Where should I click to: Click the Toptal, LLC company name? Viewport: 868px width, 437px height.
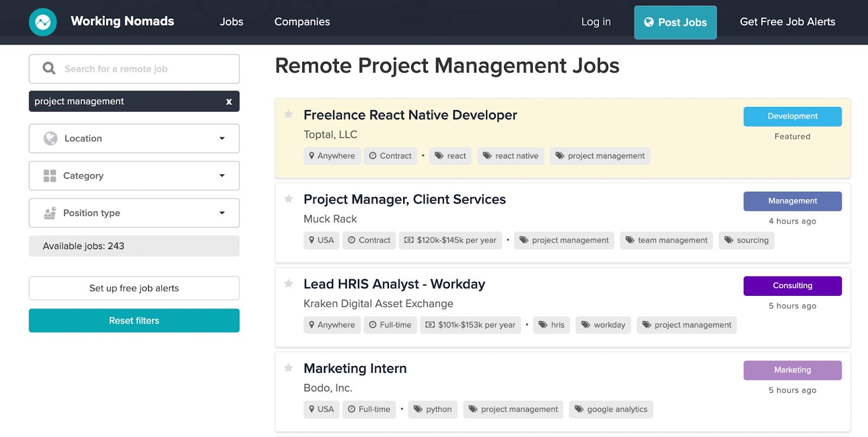coord(330,135)
